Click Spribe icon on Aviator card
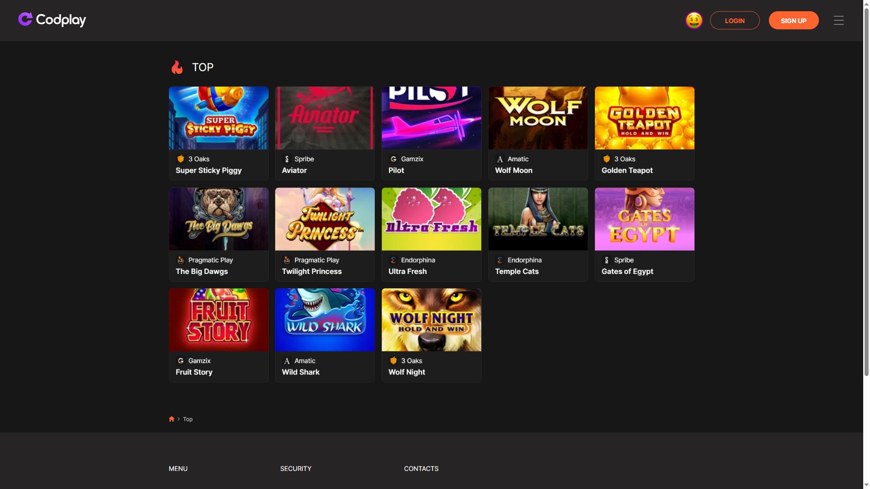Viewport: 870px width, 489px height. pos(286,159)
